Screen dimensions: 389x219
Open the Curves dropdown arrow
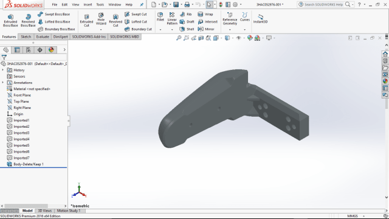(x=244, y=30)
